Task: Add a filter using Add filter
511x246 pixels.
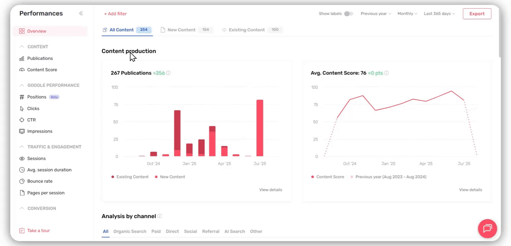Action: coord(115,14)
